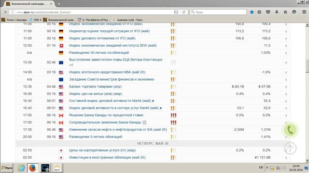The image size is (309, 173).
Task: Click the site info icon in address bar
Action: [13, 12]
